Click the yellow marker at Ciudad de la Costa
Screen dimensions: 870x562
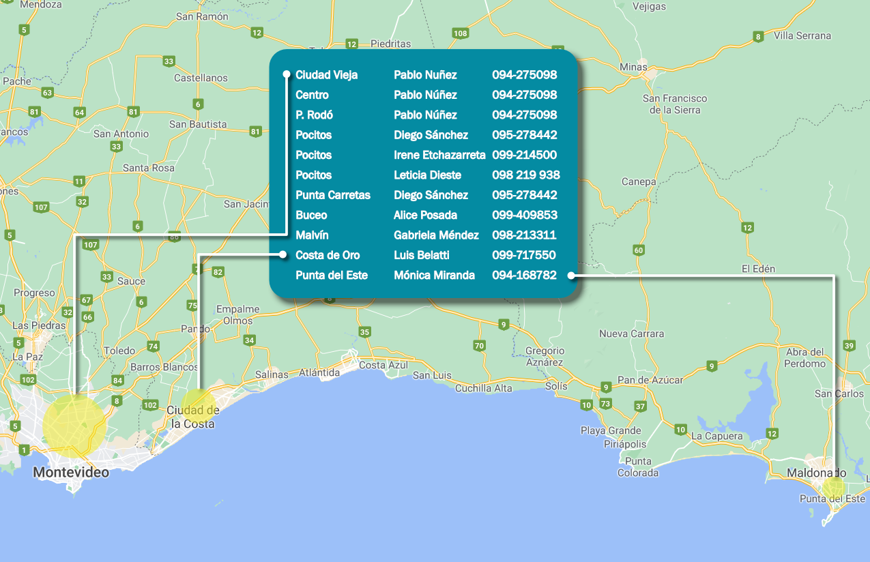click(198, 404)
